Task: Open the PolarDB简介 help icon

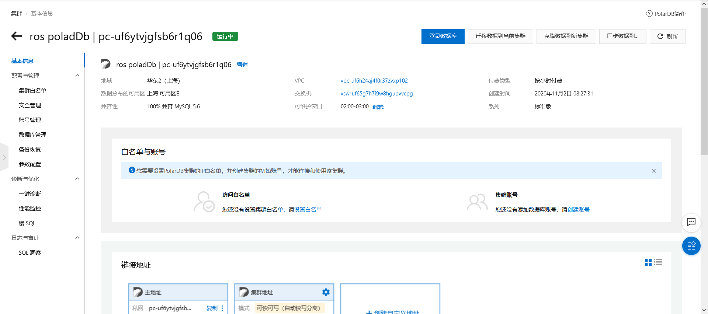Action: point(649,14)
